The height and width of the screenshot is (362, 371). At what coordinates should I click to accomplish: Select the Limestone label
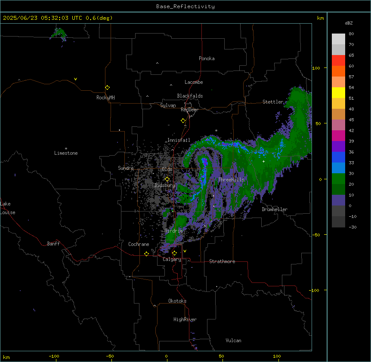pos(66,153)
